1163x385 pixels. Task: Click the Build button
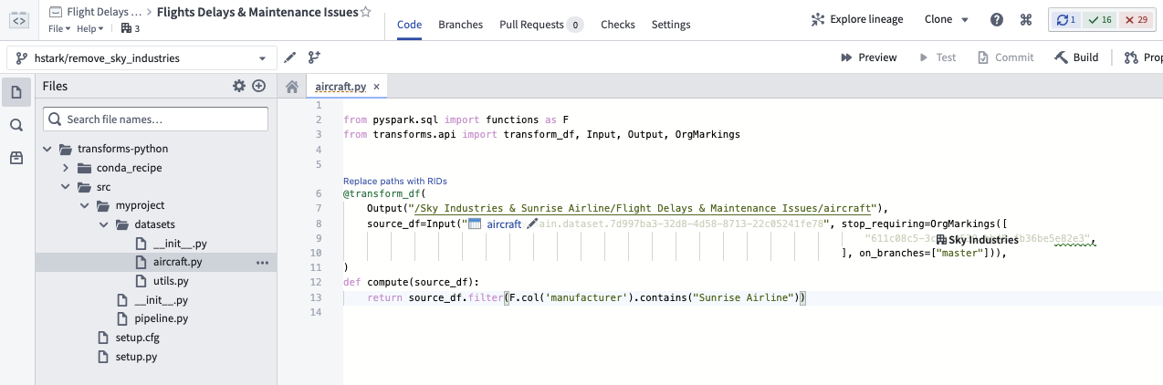tap(1076, 57)
